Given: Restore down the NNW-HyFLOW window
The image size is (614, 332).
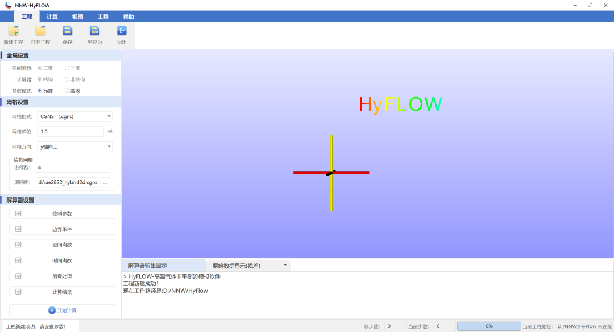Looking at the screenshot, I should (x=591, y=5).
